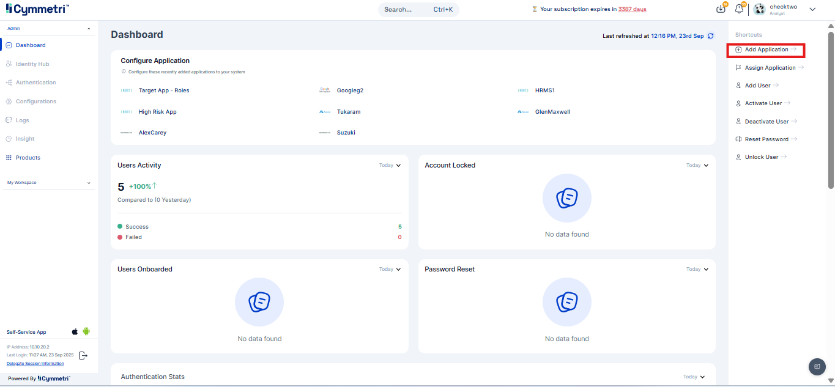Click the Unlock User shortcut
The width and height of the screenshot is (835, 387).
click(x=761, y=157)
